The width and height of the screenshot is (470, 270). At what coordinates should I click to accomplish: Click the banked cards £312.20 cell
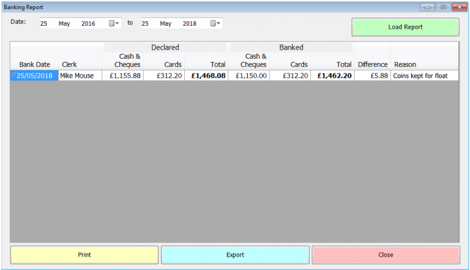290,75
